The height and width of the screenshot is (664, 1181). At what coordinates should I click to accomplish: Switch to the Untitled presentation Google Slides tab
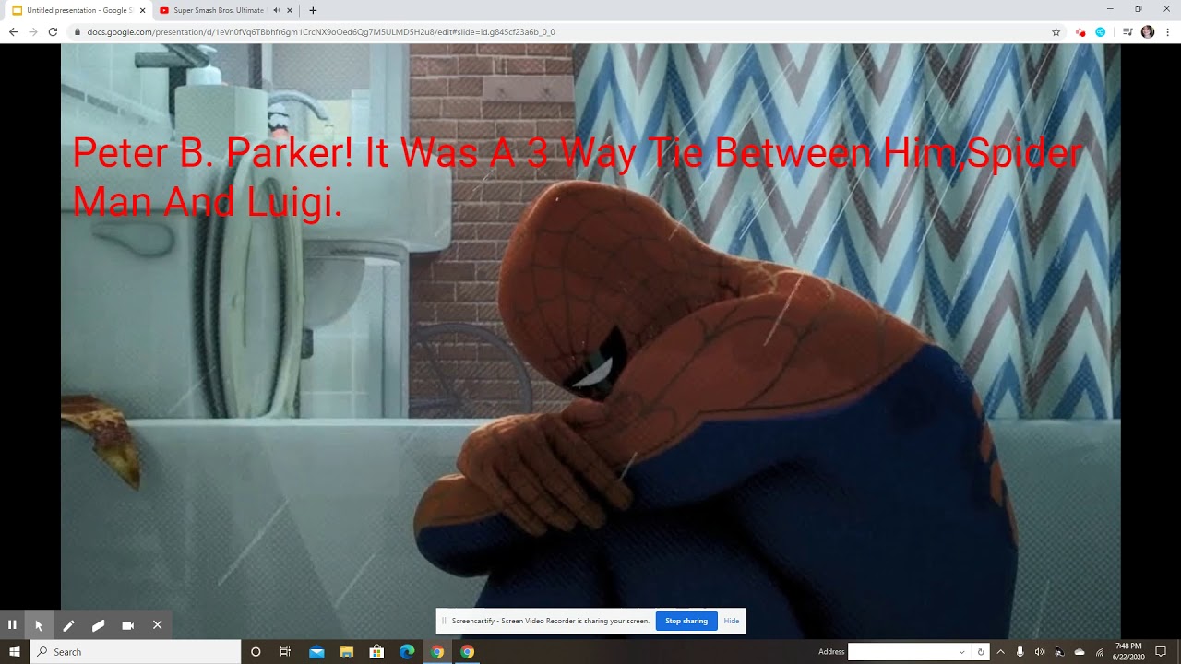tap(78, 10)
